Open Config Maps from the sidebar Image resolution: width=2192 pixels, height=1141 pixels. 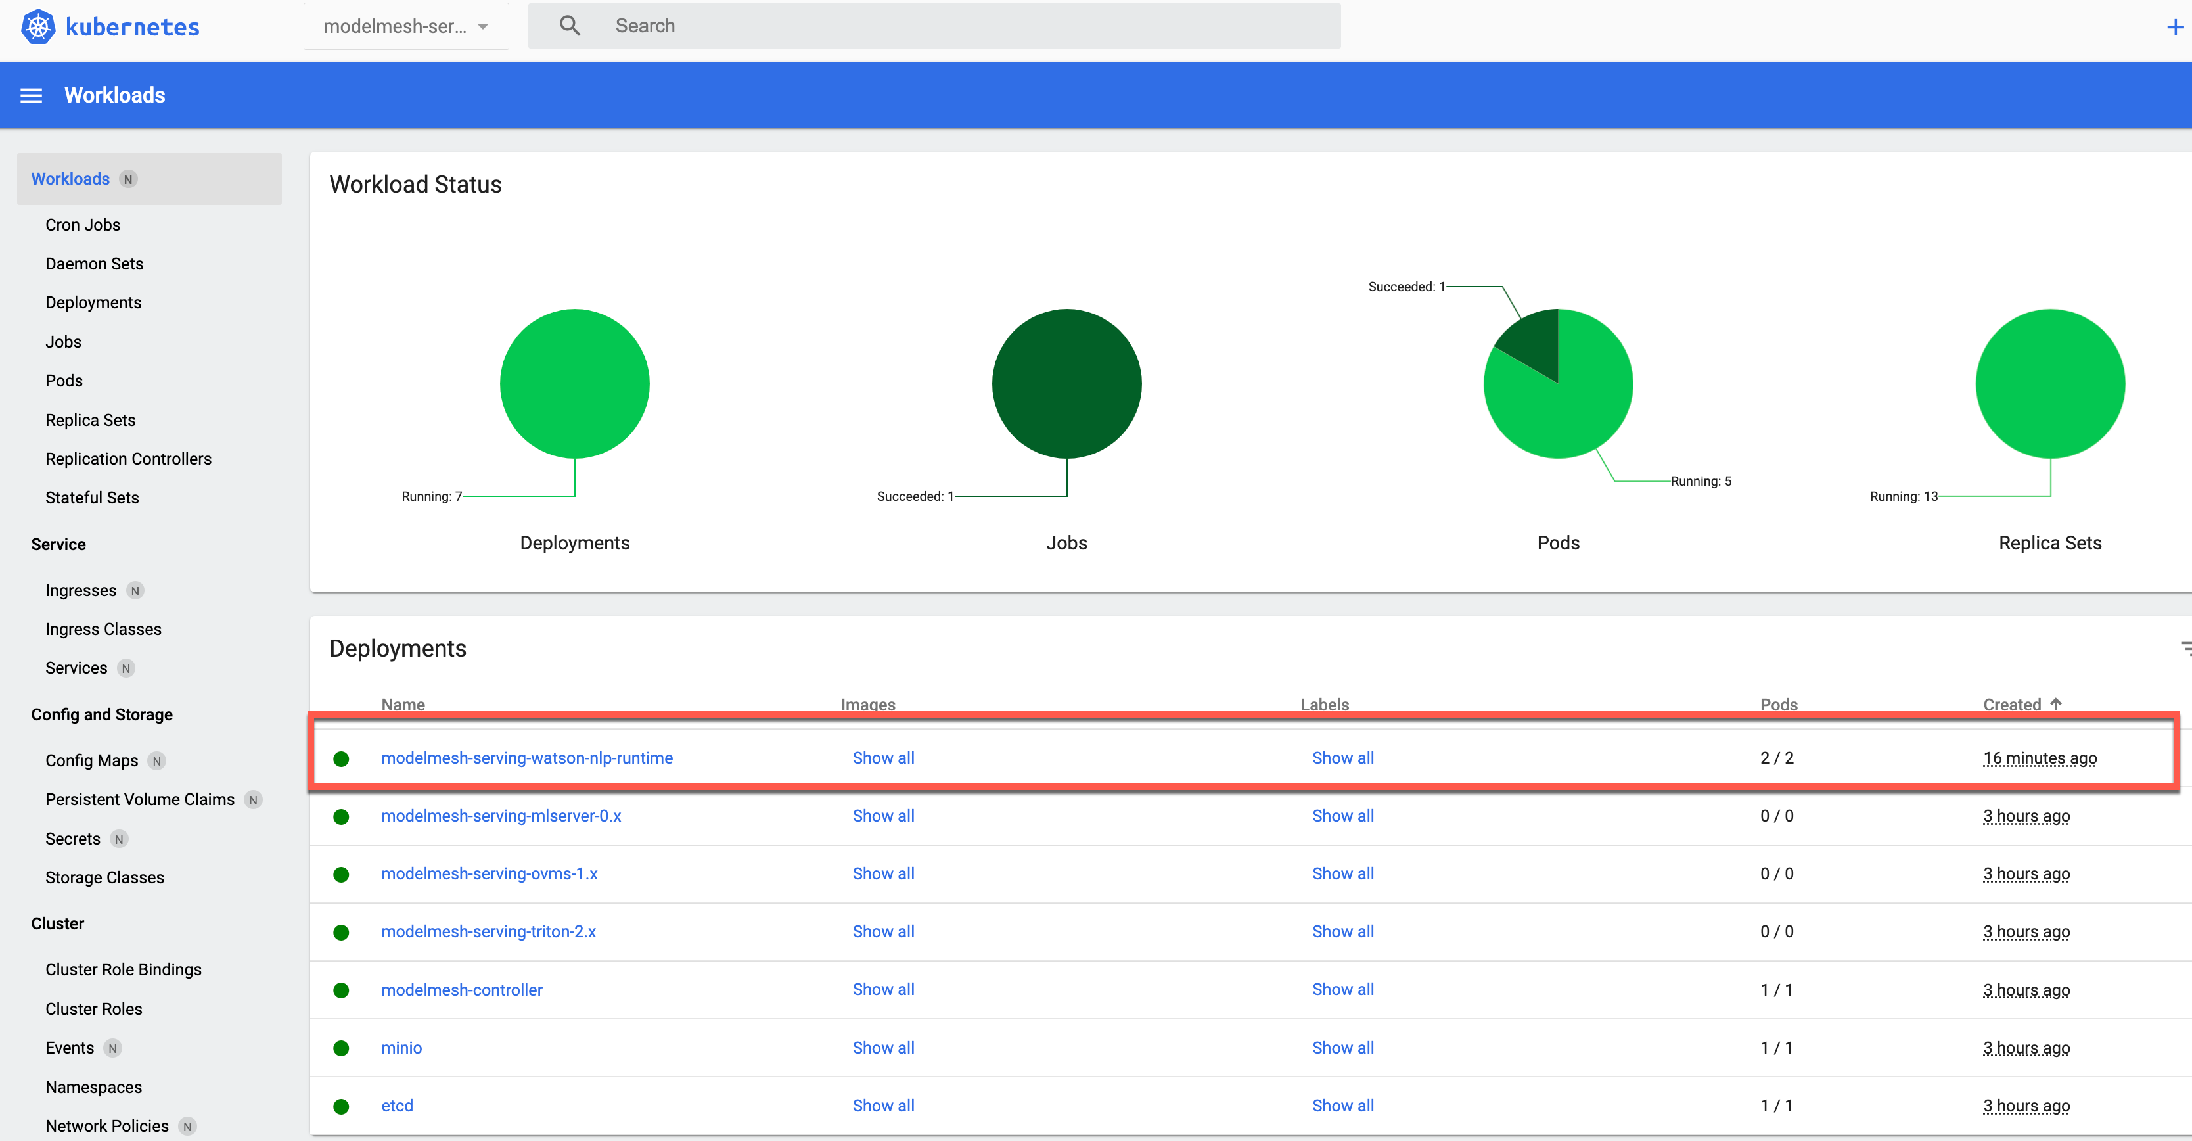91,760
